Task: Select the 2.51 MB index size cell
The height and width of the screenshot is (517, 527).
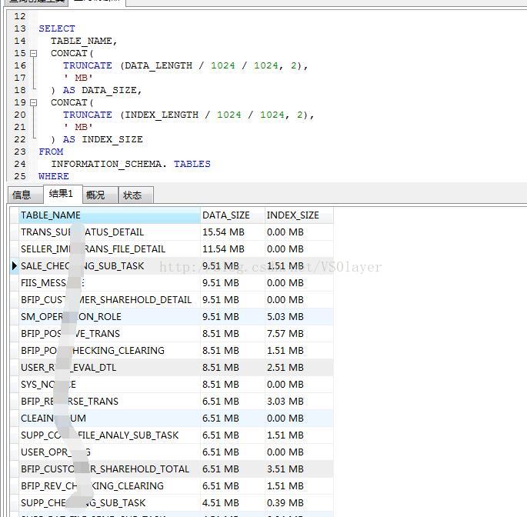Action: coord(299,368)
